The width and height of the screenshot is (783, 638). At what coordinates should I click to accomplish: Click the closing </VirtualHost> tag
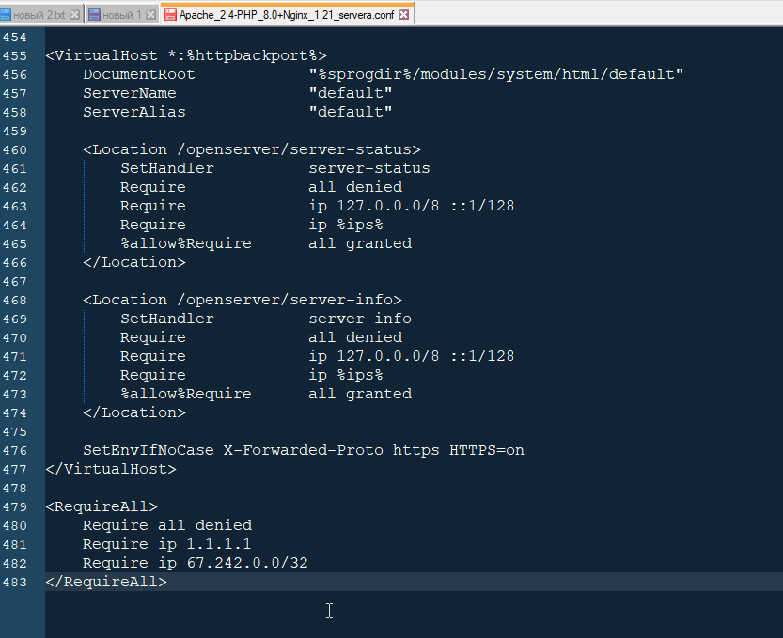[x=110, y=469]
